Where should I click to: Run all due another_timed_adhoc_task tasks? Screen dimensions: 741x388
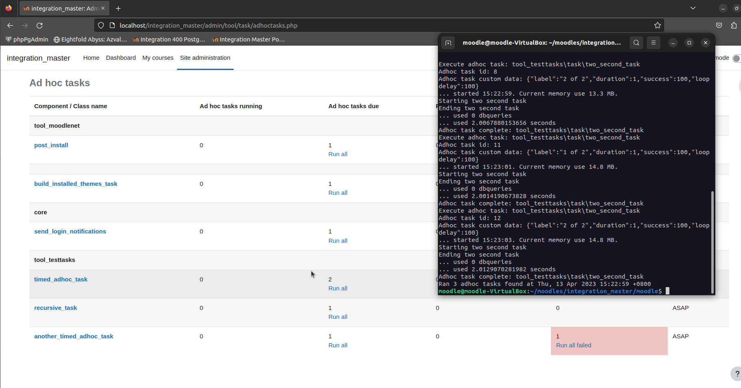pyautogui.click(x=338, y=345)
